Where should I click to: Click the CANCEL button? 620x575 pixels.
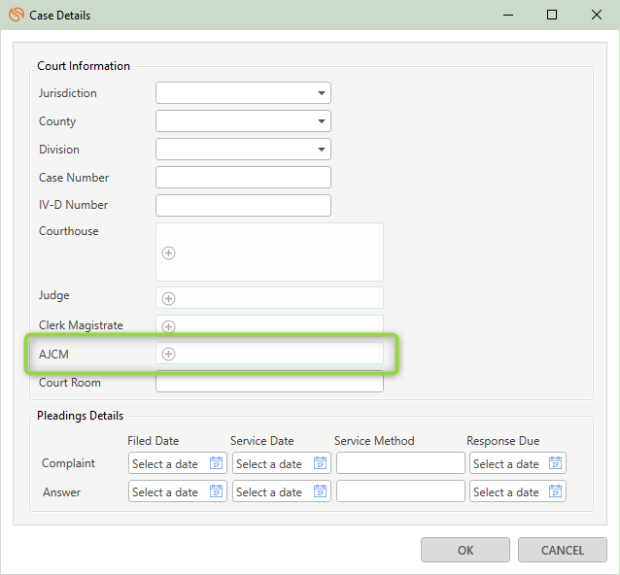coord(563,550)
